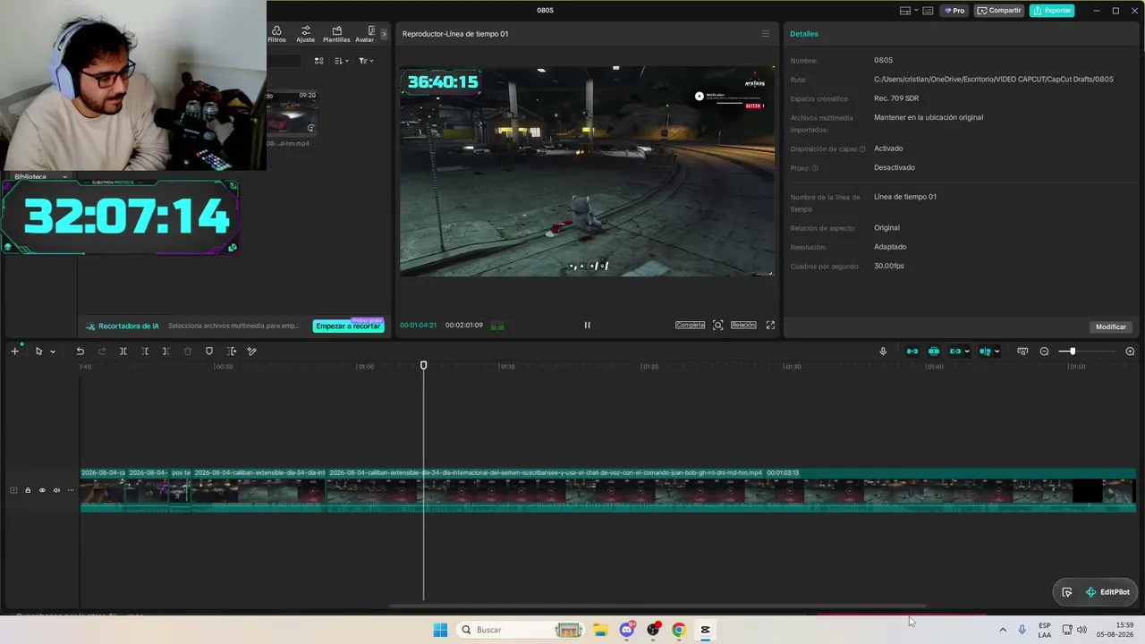1145x644 pixels.
Task: Open the linkage options dropdown arrow
Action: (x=967, y=352)
